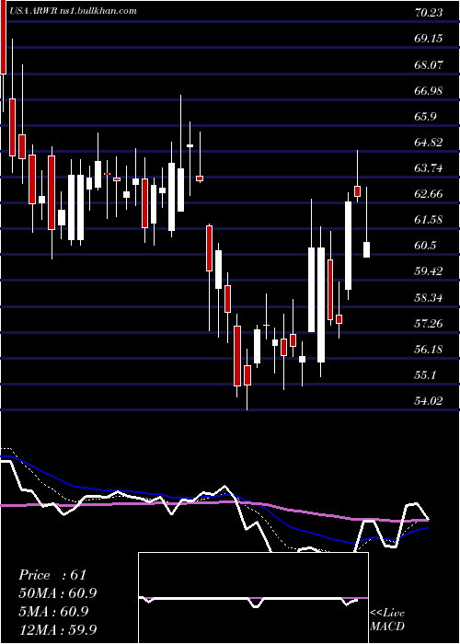Select the 61.58 price axis label

coord(429,219)
